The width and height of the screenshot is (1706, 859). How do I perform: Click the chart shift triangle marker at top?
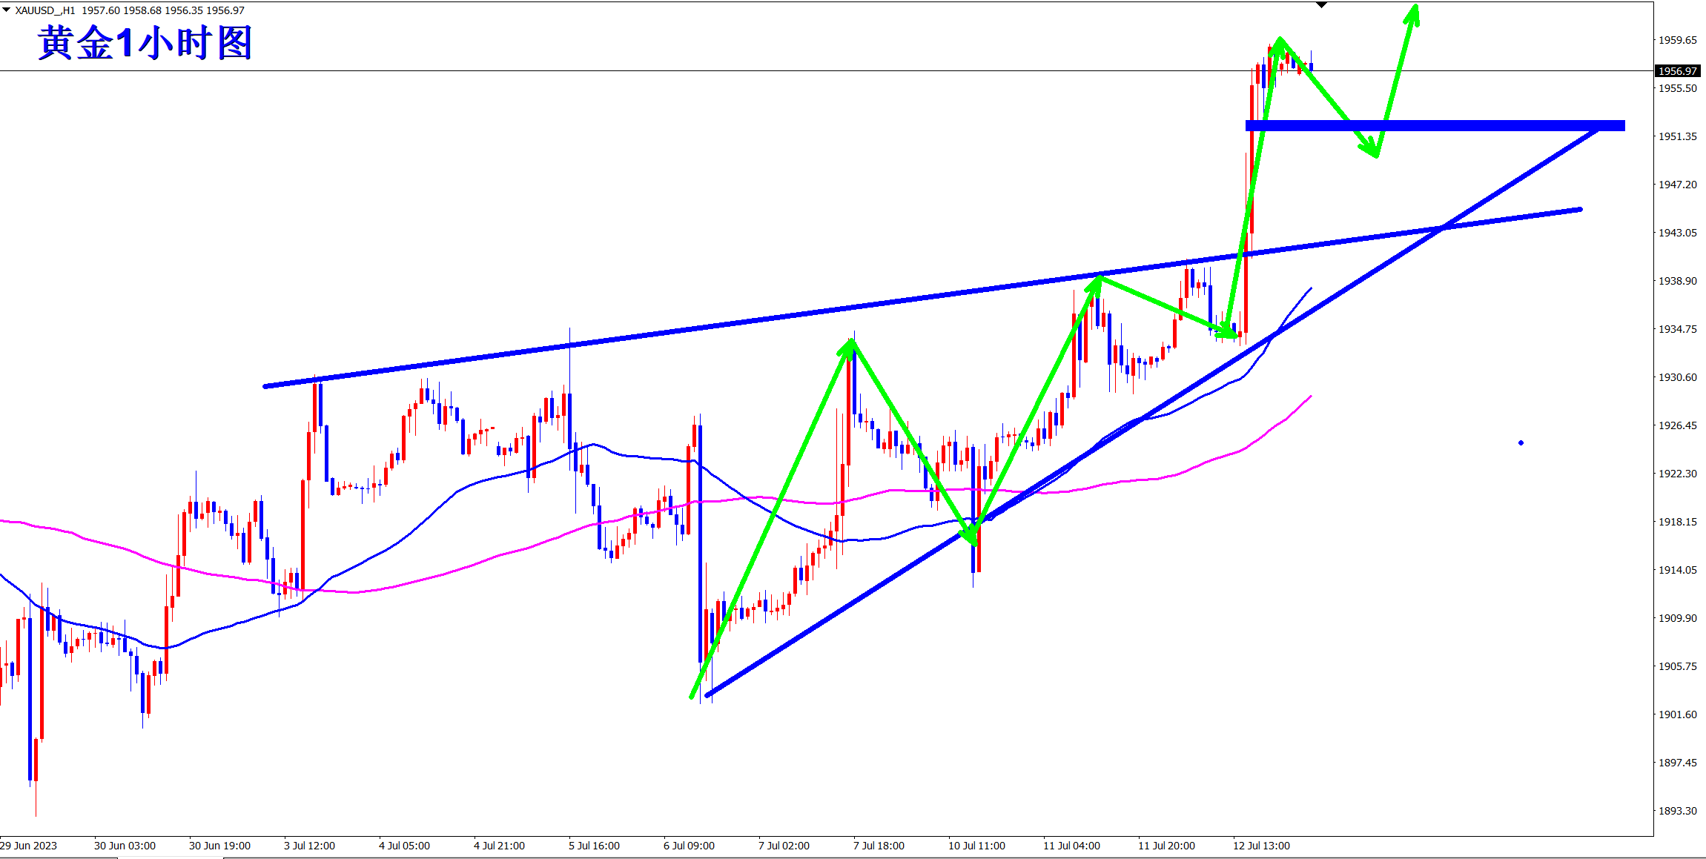[x=1321, y=5]
